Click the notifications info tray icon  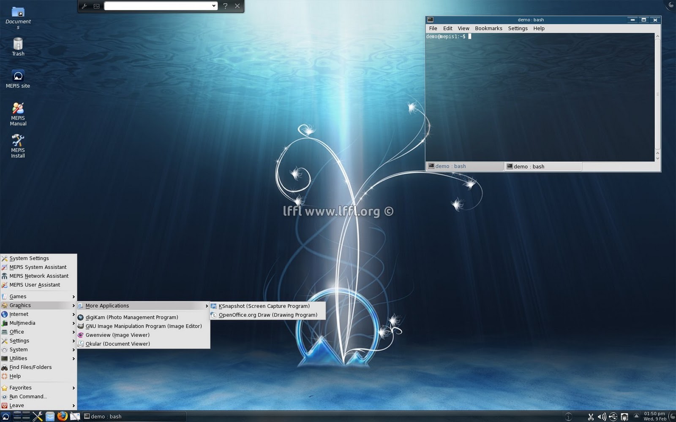click(569, 417)
